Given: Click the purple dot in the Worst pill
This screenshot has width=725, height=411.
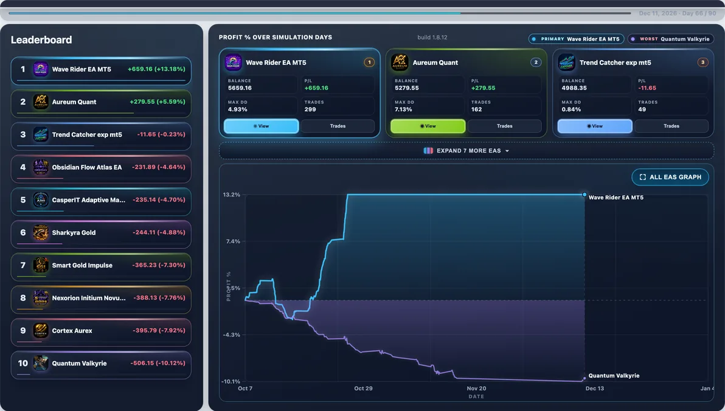Looking at the screenshot, I should (633, 39).
